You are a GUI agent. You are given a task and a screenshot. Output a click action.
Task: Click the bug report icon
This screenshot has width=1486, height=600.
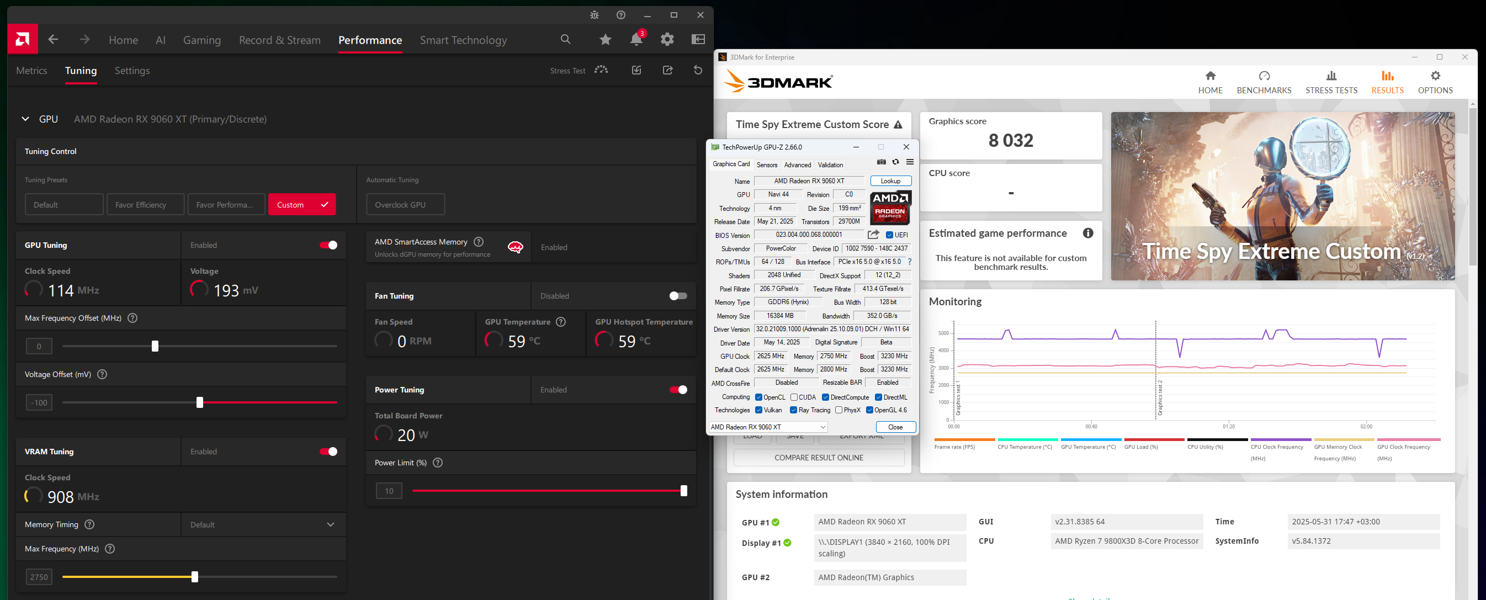[x=594, y=15]
